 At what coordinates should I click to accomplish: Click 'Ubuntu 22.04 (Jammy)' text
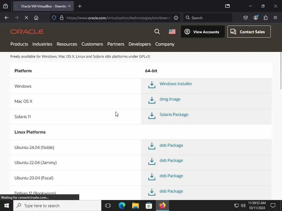pos(36,163)
